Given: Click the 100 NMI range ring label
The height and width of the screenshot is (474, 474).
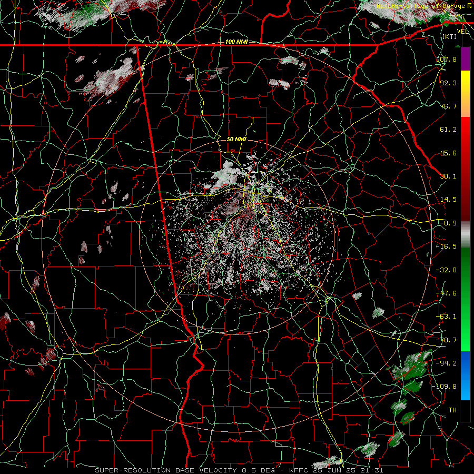Looking at the screenshot, I should point(236,42).
